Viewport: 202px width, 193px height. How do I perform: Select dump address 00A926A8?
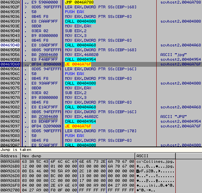click(x=10, y=162)
